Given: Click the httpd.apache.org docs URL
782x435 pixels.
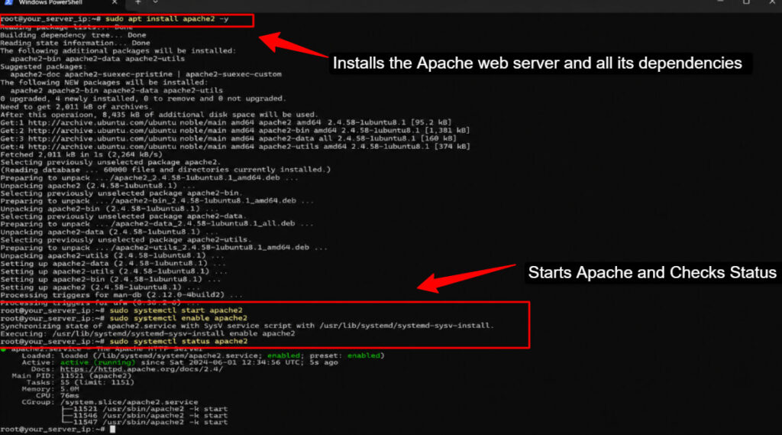Looking at the screenshot, I should click(141, 369).
